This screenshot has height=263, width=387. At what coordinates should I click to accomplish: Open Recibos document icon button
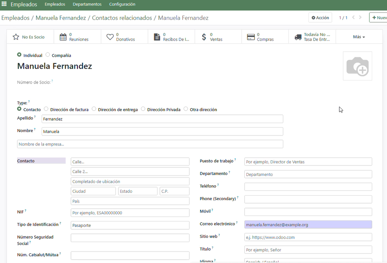tap(157, 37)
